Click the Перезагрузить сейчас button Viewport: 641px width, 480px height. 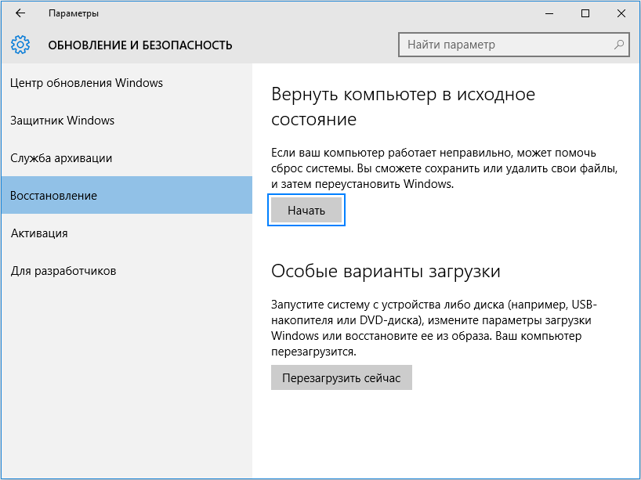(x=341, y=377)
